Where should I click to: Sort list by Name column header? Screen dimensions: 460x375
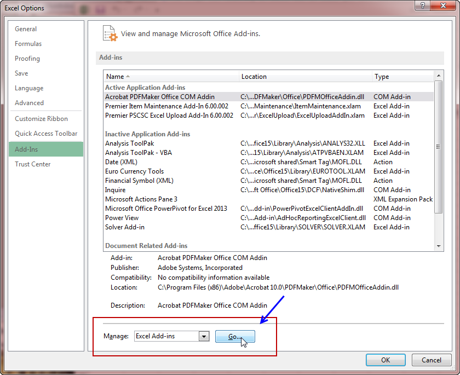171,77
